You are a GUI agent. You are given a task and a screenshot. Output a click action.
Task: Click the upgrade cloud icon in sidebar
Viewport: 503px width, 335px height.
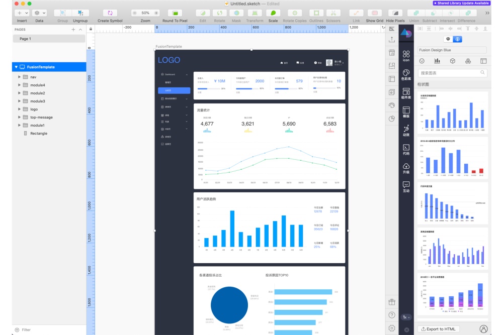click(406, 168)
